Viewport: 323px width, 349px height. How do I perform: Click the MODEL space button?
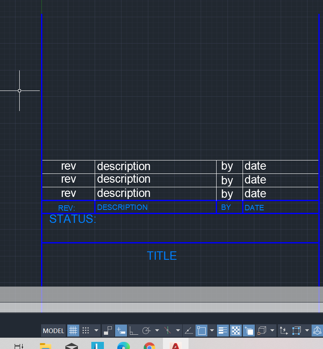pos(54,331)
